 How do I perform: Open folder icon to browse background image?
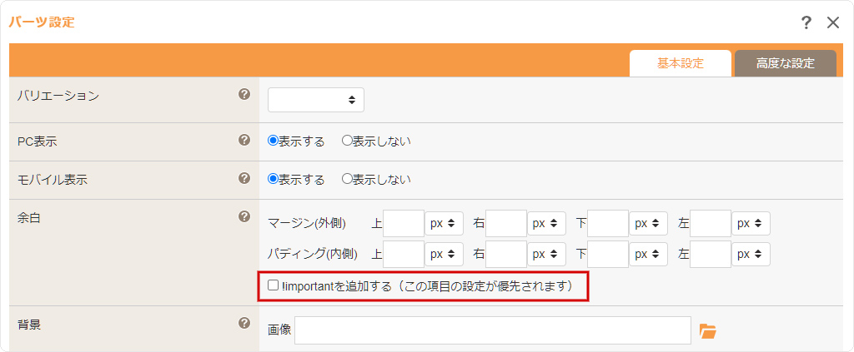708,331
